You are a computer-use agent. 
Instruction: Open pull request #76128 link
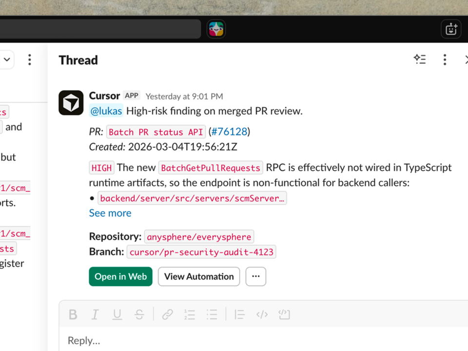(x=229, y=132)
